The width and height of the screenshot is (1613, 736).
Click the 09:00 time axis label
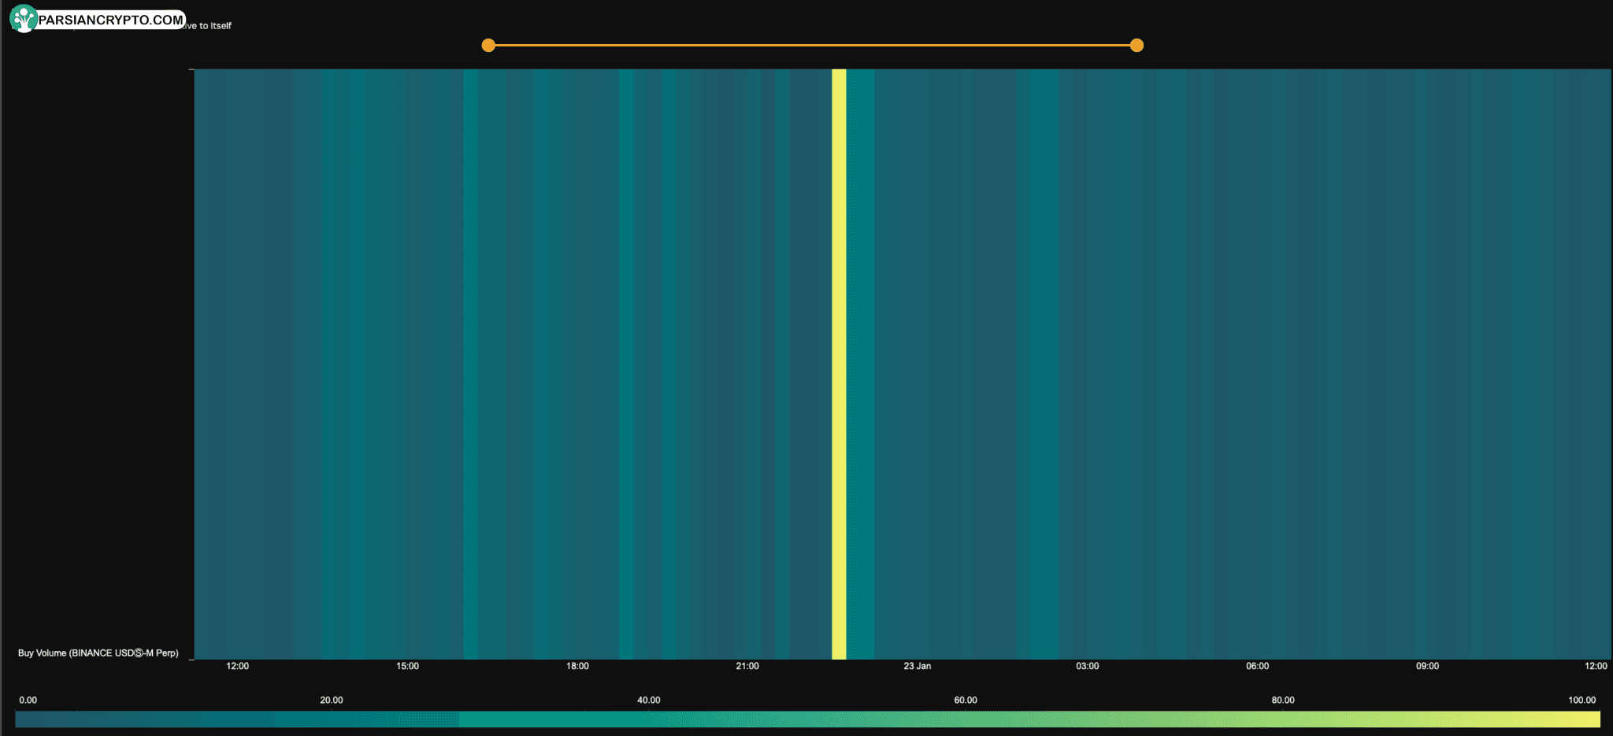pos(1427,667)
